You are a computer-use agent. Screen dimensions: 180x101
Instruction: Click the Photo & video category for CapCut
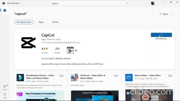(x=54, y=39)
